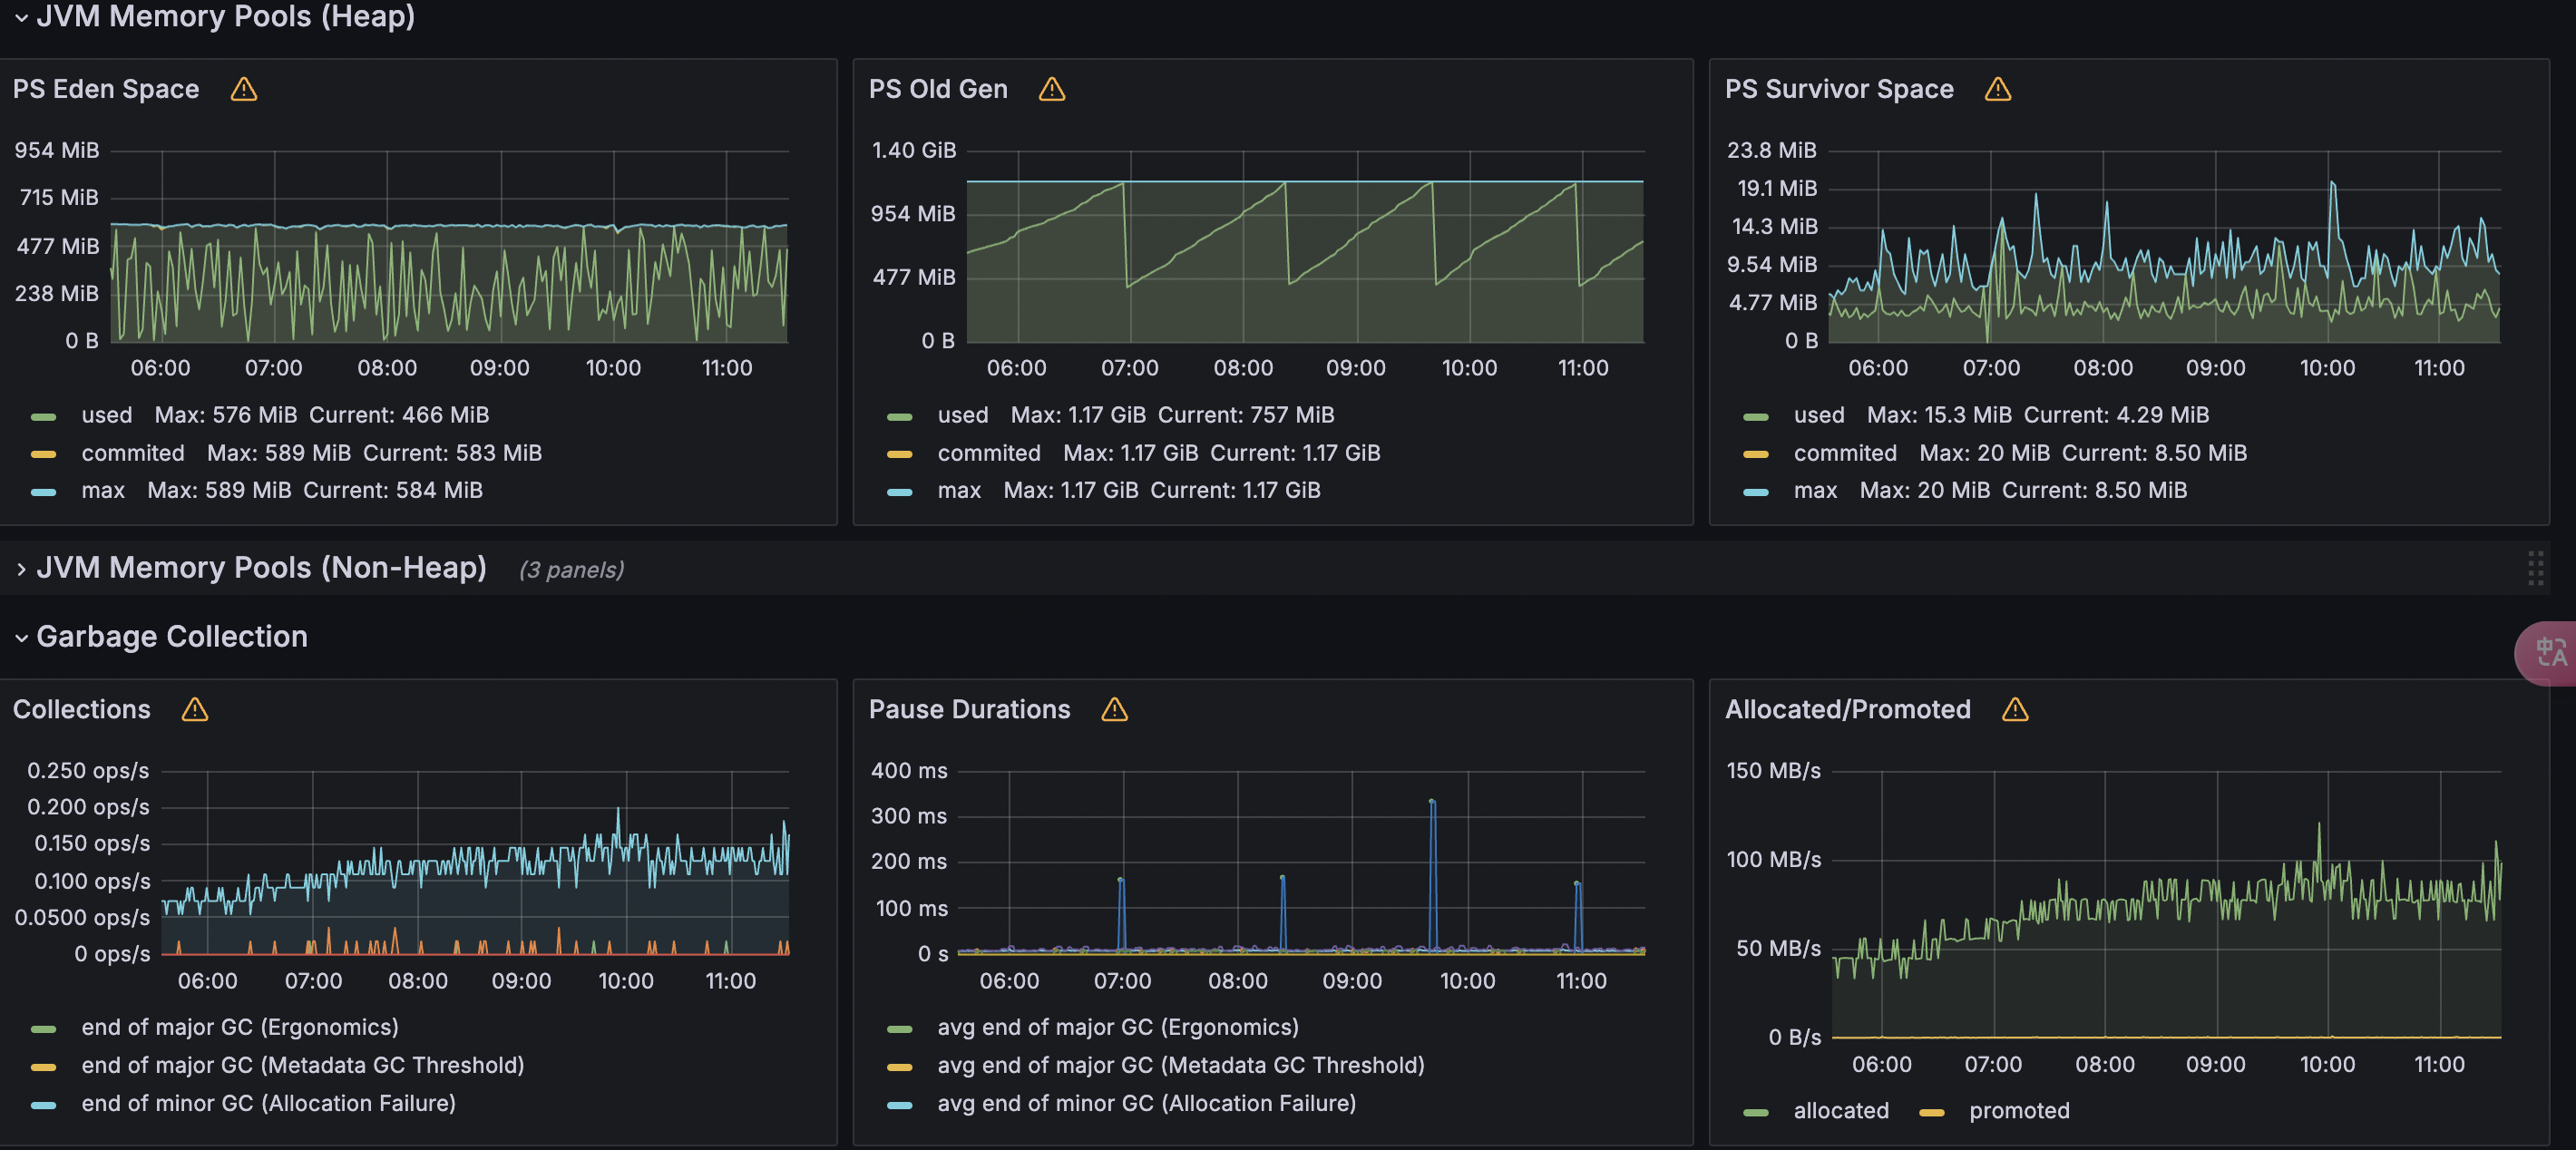Toggle the used series in PS Eden Space legend
The image size is (2576, 1150).
click(x=107, y=415)
